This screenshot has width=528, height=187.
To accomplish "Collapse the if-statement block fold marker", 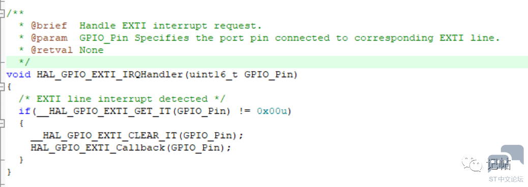I will click(x=2, y=123).
